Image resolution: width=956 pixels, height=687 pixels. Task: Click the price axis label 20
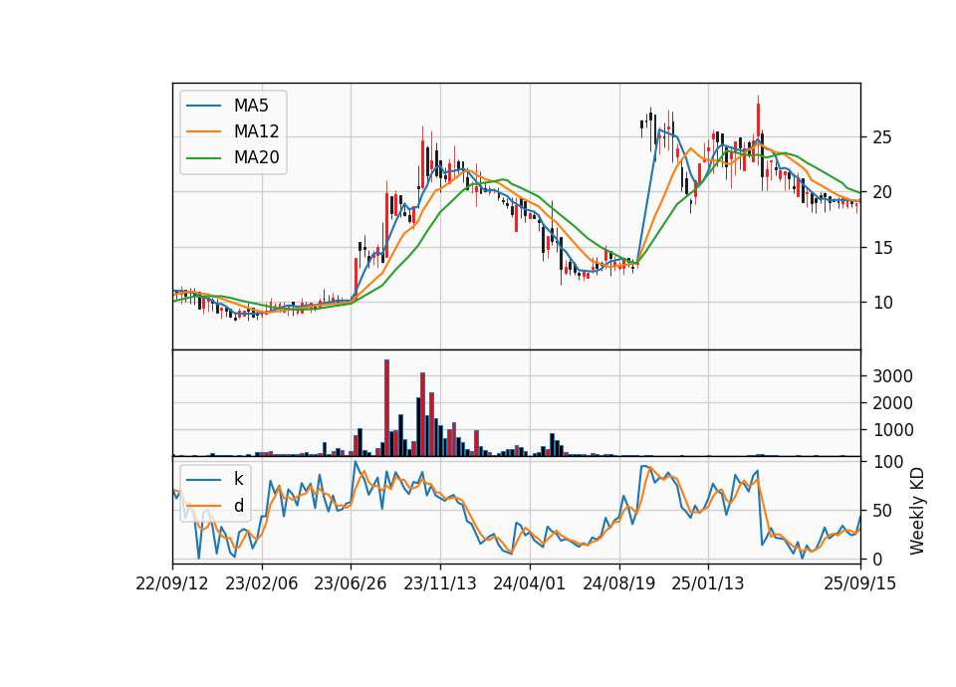click(x=882, y=192)
